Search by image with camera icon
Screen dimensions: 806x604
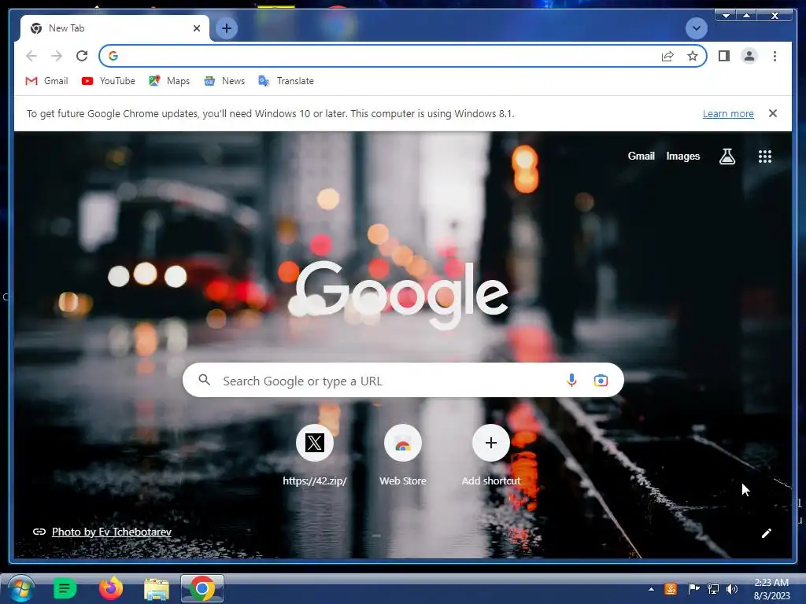[x=601, y=381]
